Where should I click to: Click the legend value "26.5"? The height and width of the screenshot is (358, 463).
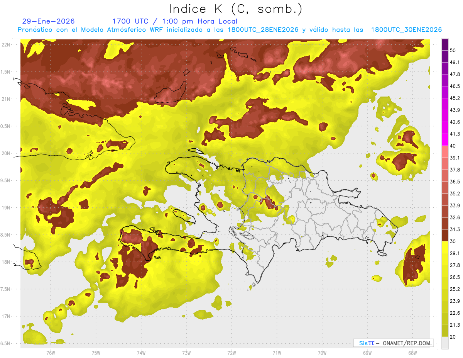(x=455, y=277)
